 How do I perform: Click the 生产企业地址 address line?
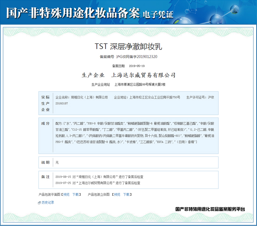(x=128, y=85)
